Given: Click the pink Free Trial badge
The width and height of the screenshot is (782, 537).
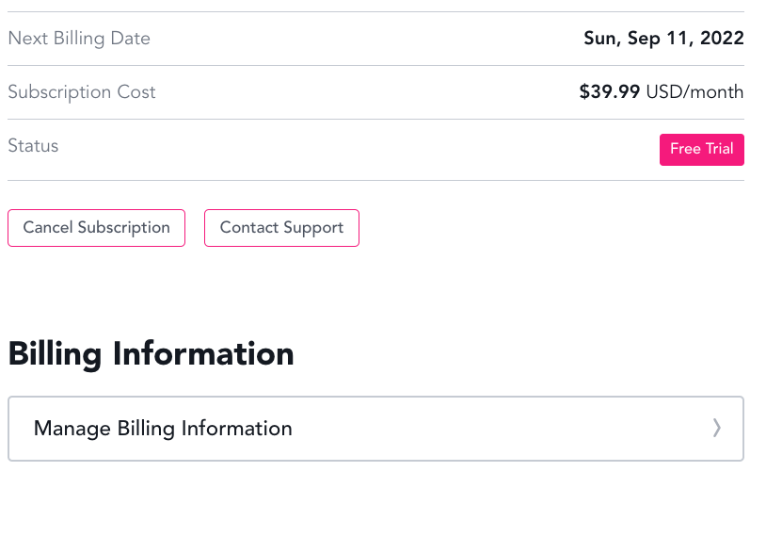Looking at the screenshot, I should point(701,150).
